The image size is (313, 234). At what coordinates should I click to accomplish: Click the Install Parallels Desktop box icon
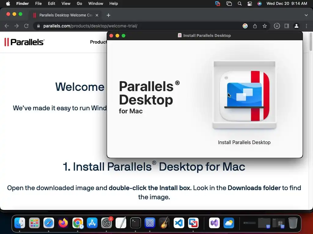point(244,95)
